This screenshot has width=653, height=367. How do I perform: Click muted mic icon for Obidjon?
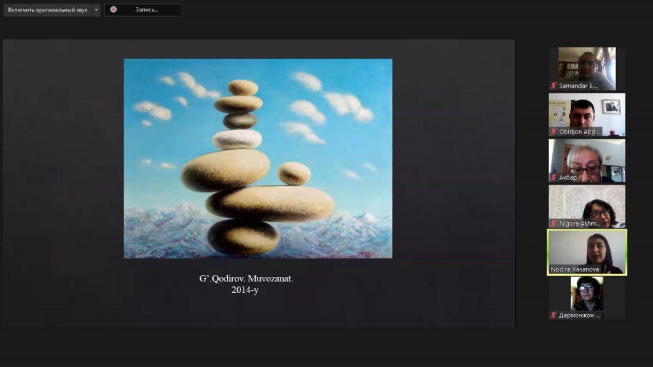[x=554, y=131]
